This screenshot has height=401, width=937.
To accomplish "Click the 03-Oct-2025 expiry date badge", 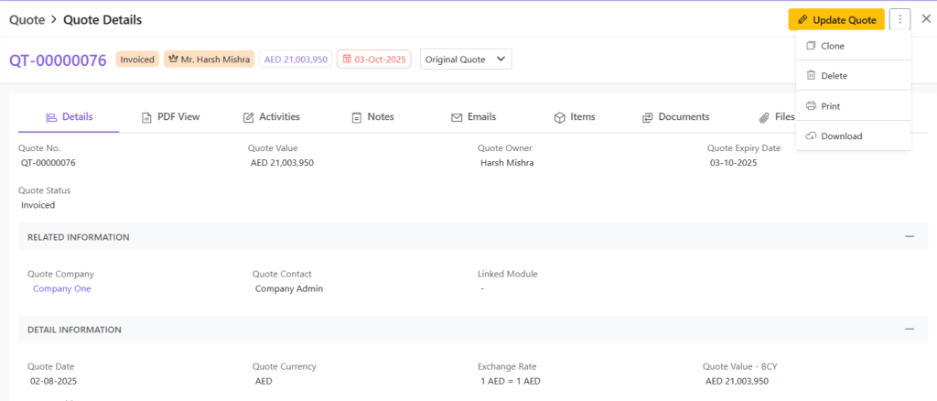I will tap(373, 60).
